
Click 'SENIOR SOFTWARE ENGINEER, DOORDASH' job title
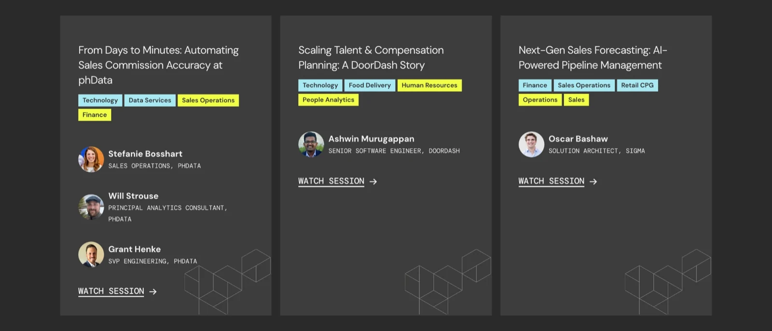394,151
